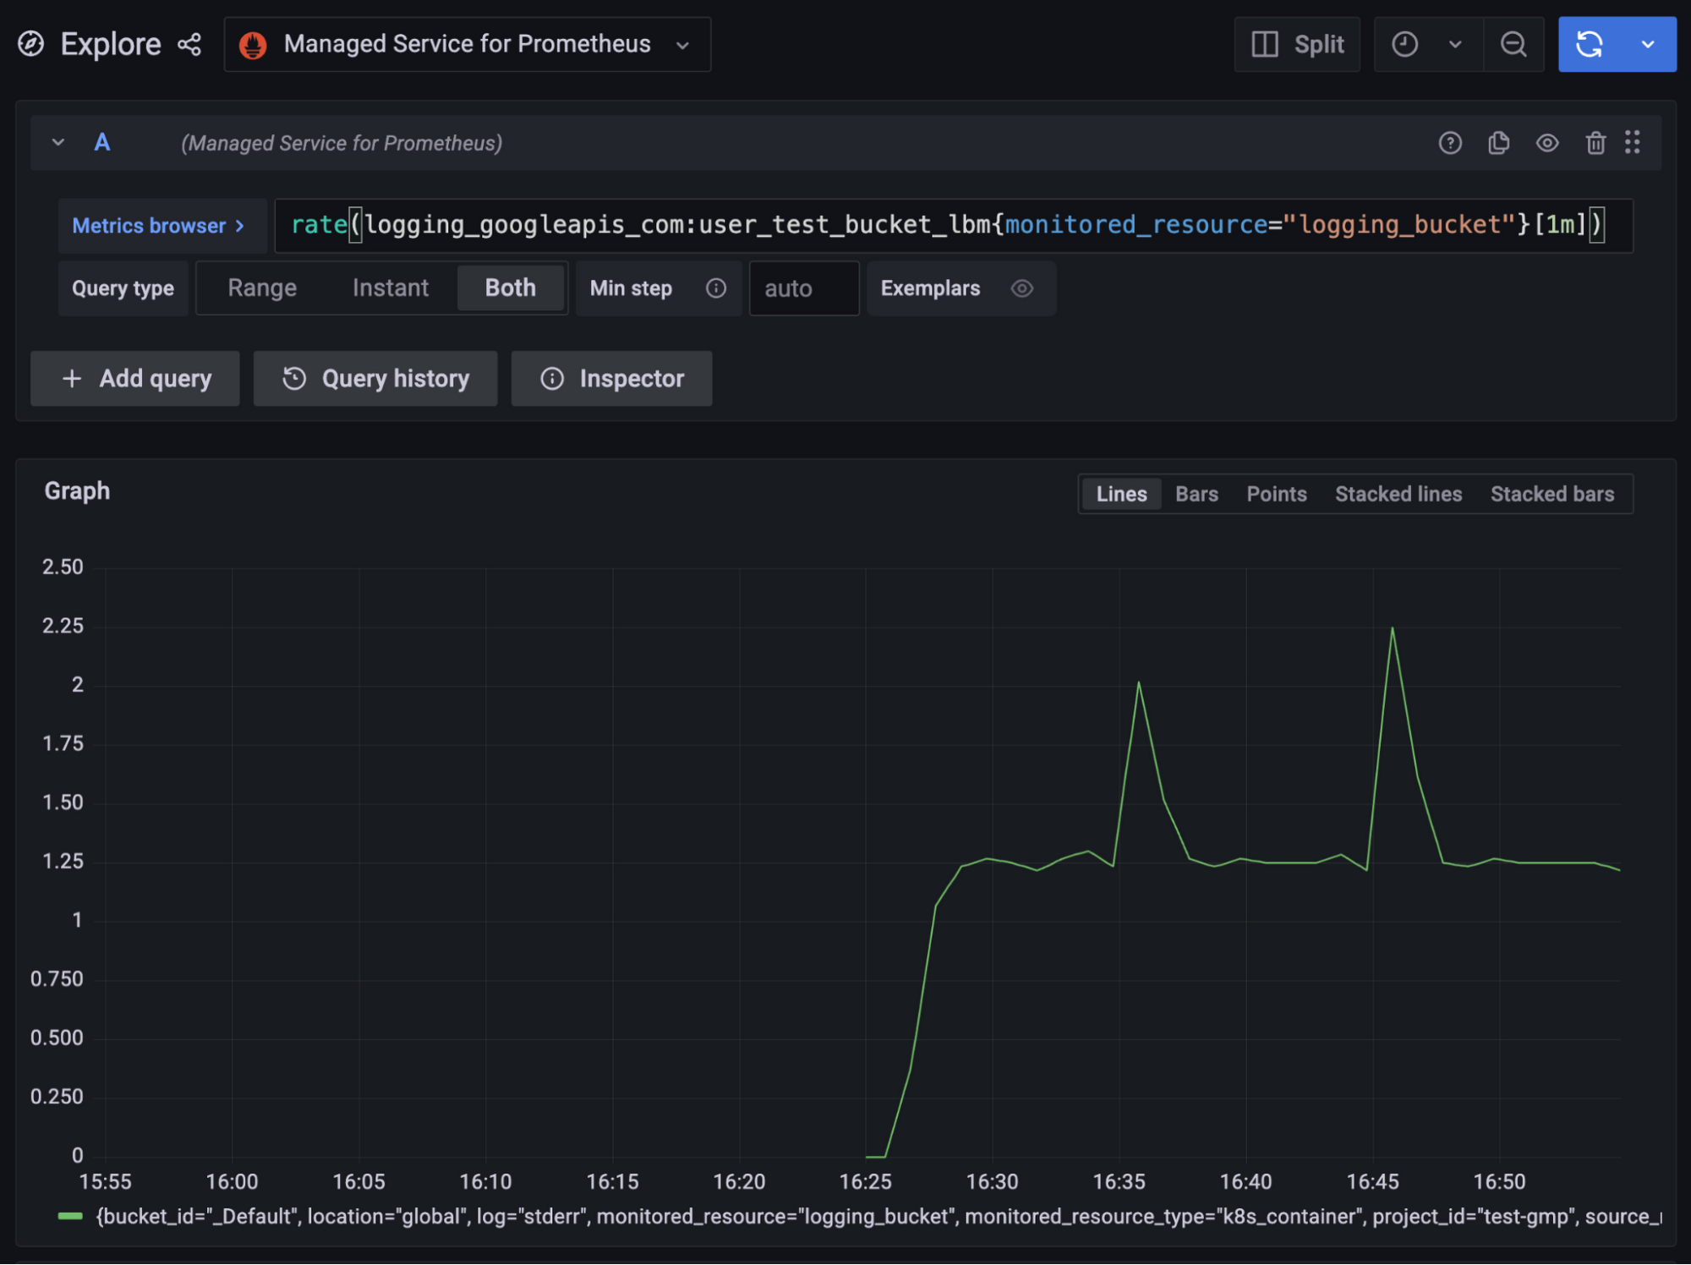Select the Instant query type
Screen dimensions: 1691x1265
coord(391,288)
